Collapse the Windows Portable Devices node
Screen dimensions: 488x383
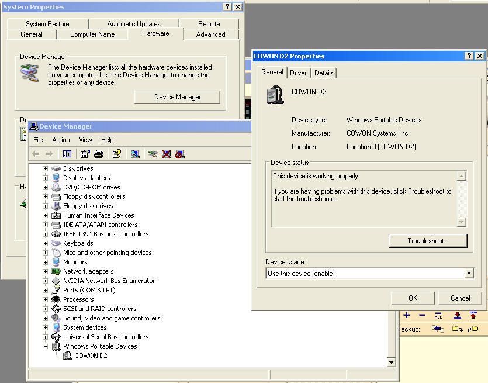(45, 346)
